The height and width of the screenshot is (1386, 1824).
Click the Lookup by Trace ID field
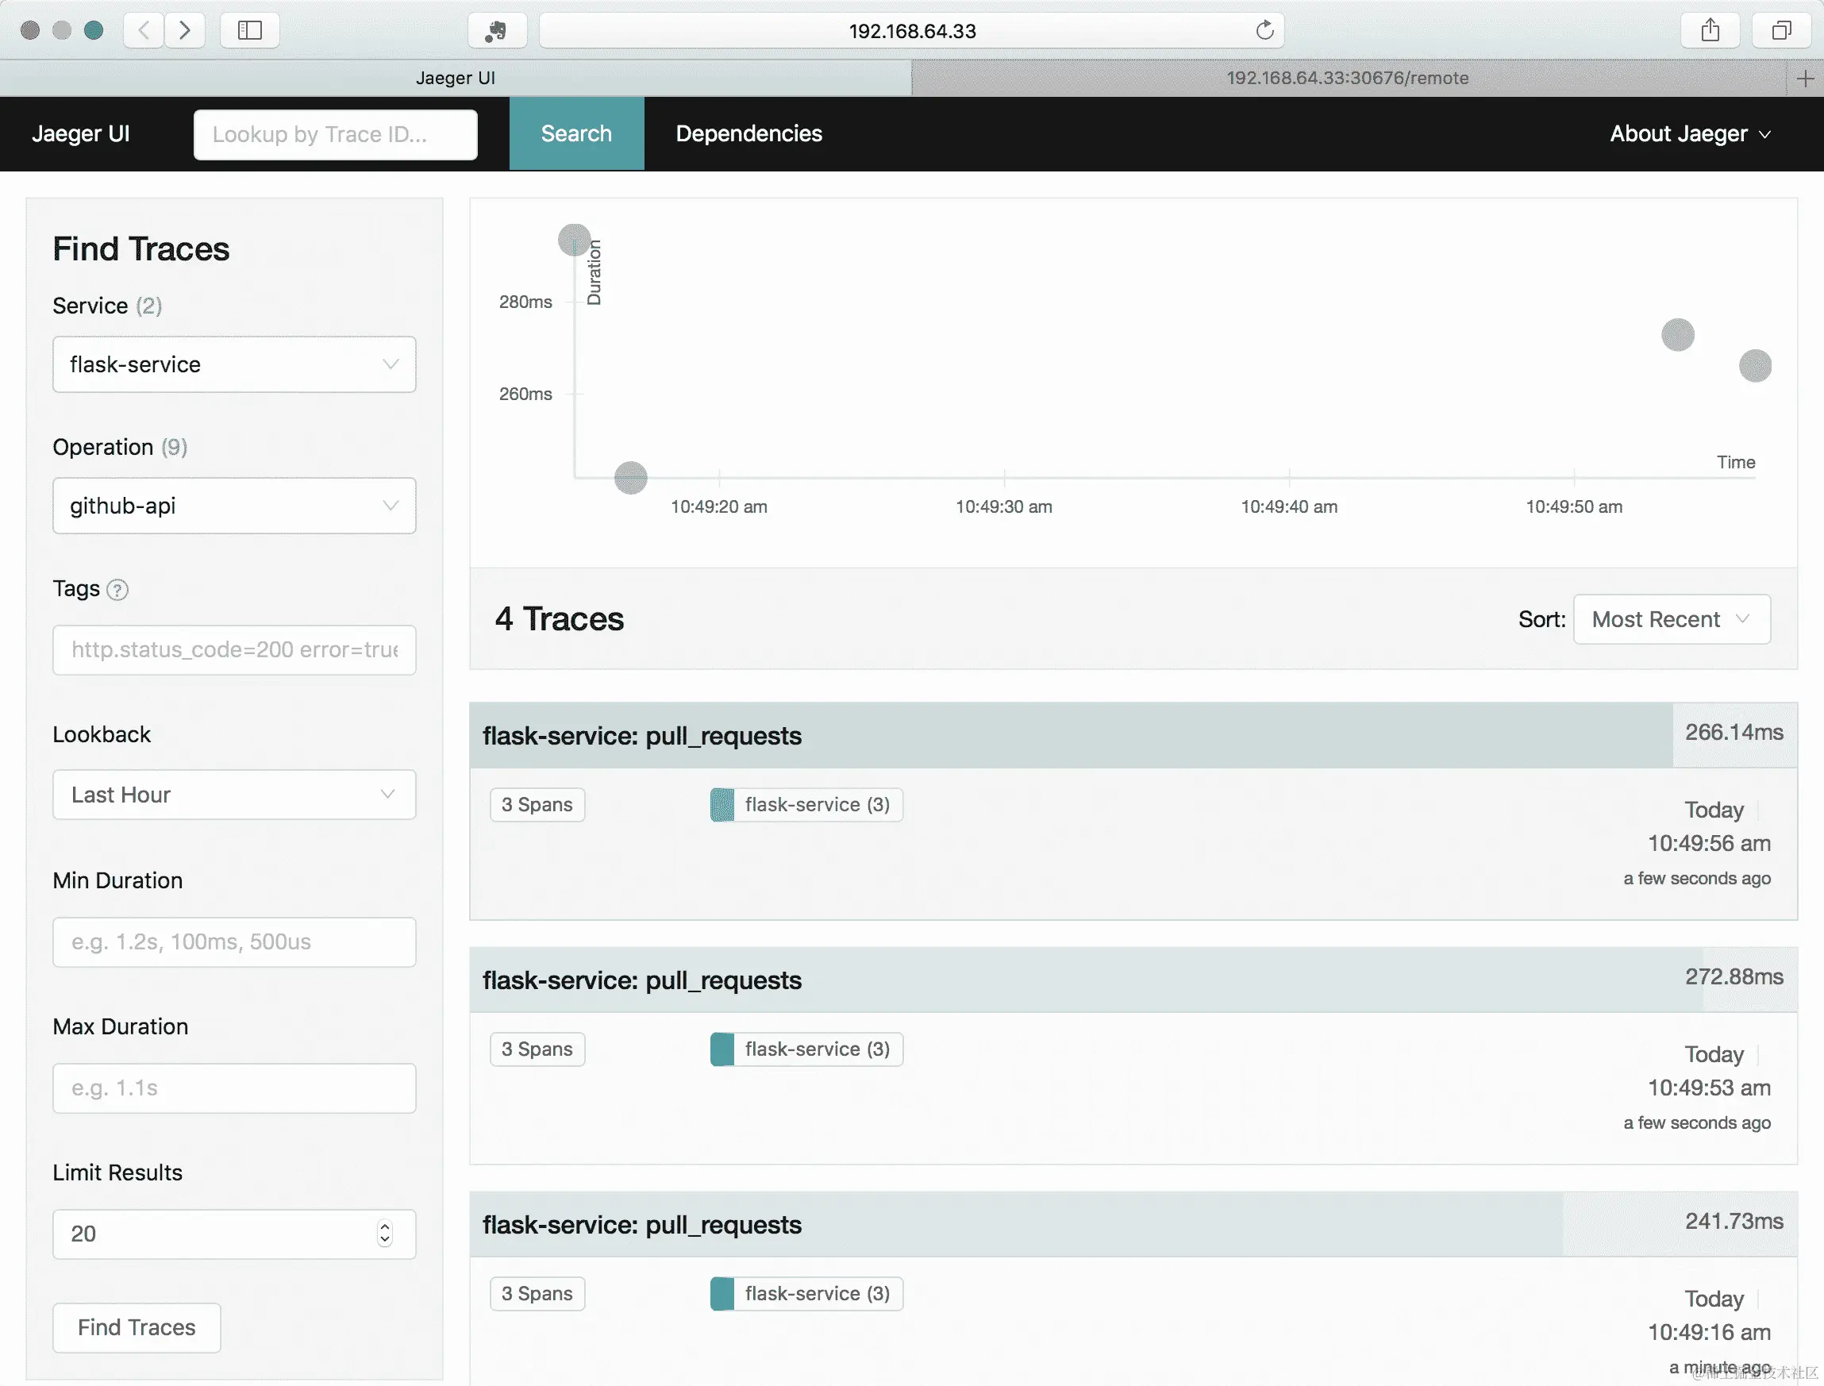tap(335, 134)
